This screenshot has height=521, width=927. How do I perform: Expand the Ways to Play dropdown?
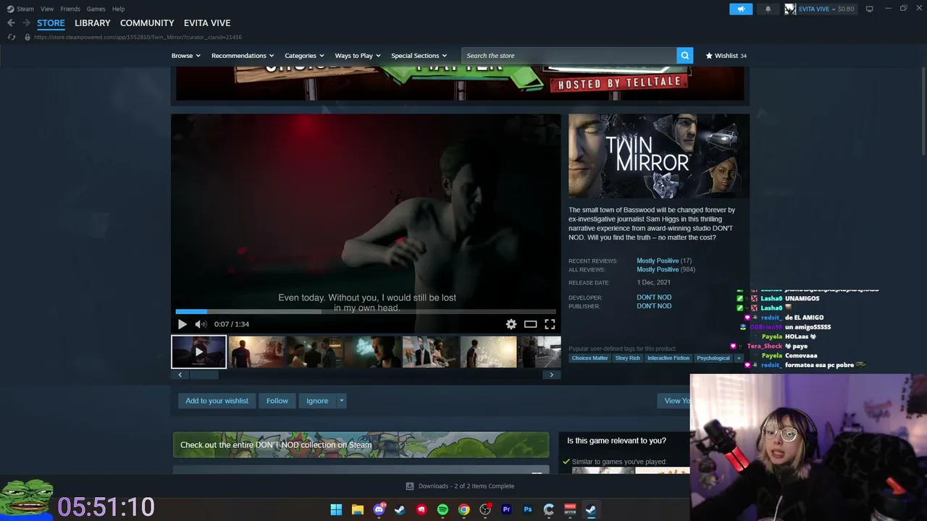coord(358,56)
